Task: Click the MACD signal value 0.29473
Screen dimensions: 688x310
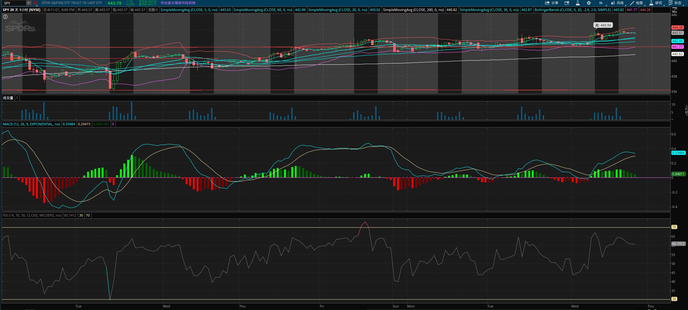Action: coord(84,124)
